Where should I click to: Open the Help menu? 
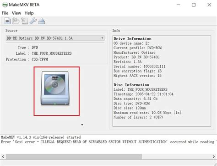coord(29,13)
